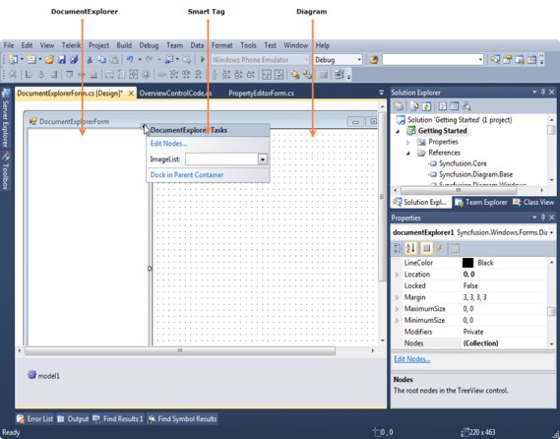Click Solution Explorer properties toolbar icon
The image size is (560, 439).
click(x=399, y=106)
